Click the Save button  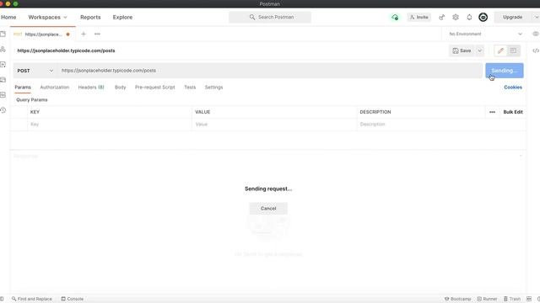[x=462, y=50]
